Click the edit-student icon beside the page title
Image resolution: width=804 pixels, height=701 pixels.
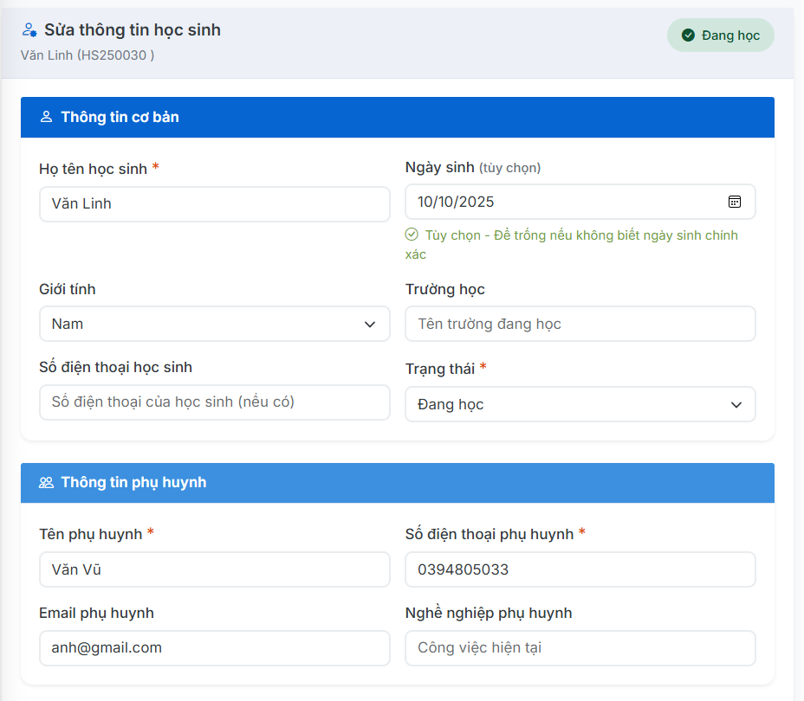click(x=29, y=30)
